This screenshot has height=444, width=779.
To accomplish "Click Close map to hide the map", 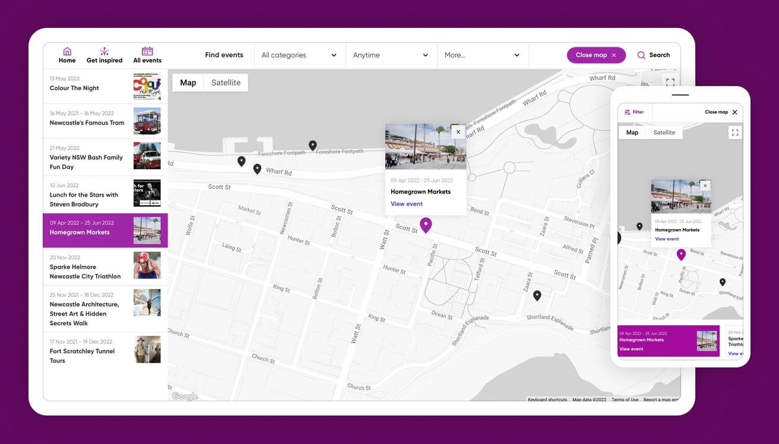I will (x=596, y=55).
